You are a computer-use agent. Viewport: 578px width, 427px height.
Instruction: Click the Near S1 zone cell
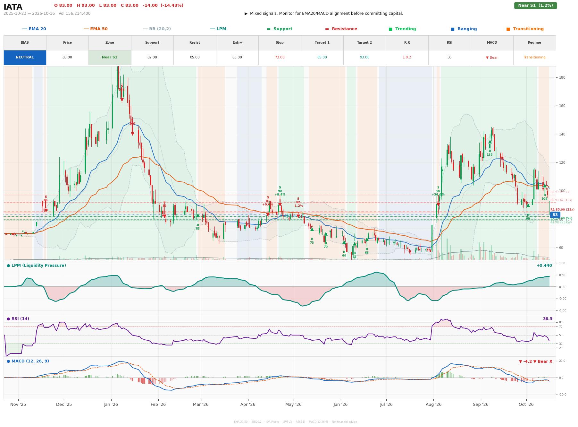pos(110,57)
